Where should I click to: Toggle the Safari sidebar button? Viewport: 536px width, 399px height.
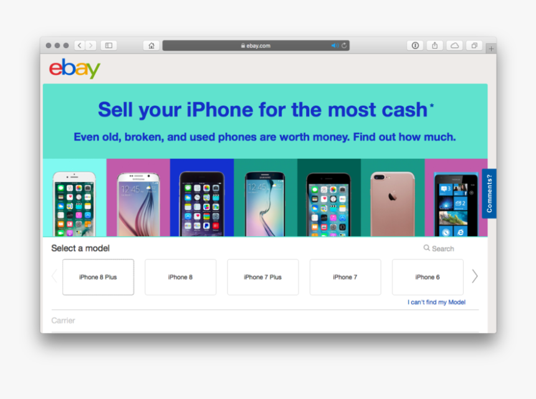tap(108, 46)
